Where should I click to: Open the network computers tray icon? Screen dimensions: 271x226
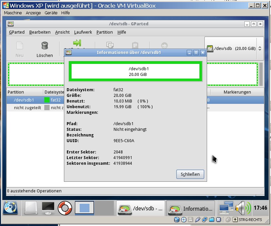[226, 208]
